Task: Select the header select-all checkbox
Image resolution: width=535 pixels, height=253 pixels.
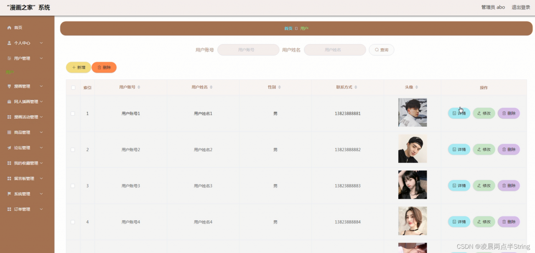Action: [x=73, y=88]
